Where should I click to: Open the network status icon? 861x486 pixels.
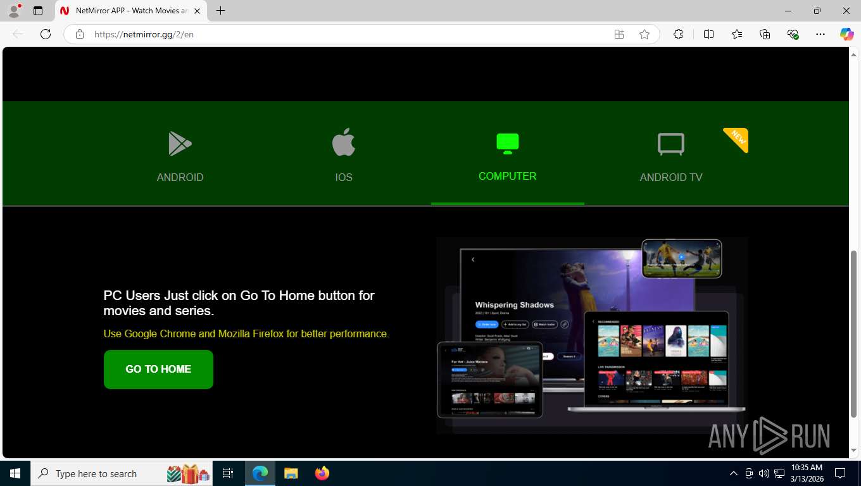point(779,473)
